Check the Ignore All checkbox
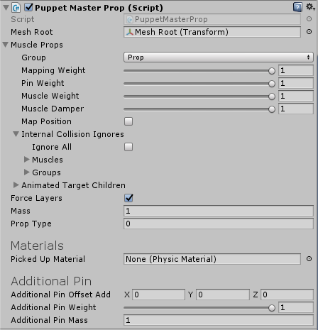 (x=128, y=147)
